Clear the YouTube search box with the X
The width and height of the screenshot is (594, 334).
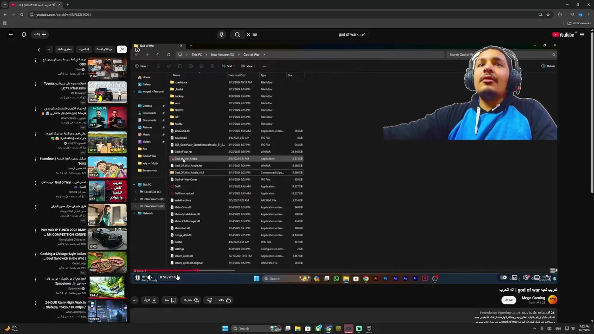pos(248,34)
